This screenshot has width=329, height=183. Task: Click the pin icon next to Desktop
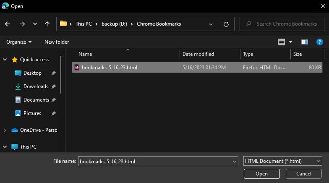[x=54, y=73]
